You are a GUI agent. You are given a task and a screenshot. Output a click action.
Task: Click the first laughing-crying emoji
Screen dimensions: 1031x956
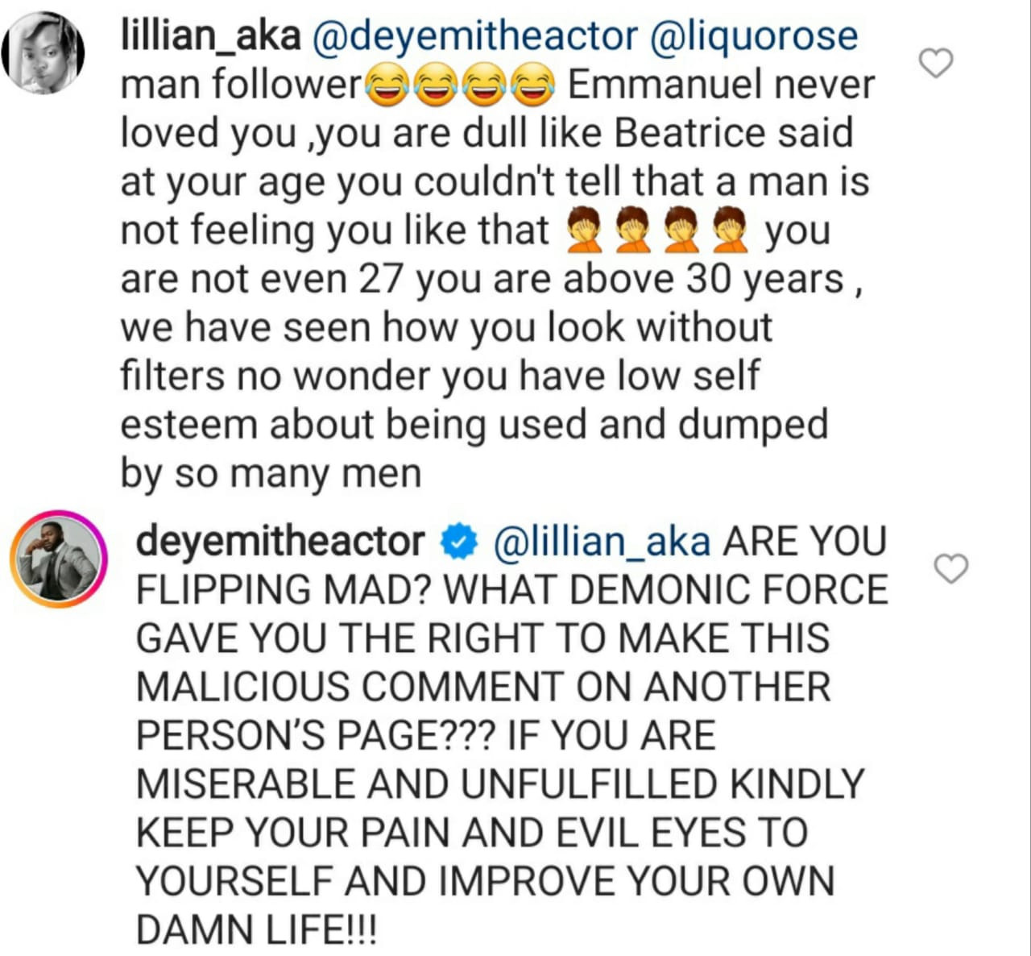[x=384, y=87]
